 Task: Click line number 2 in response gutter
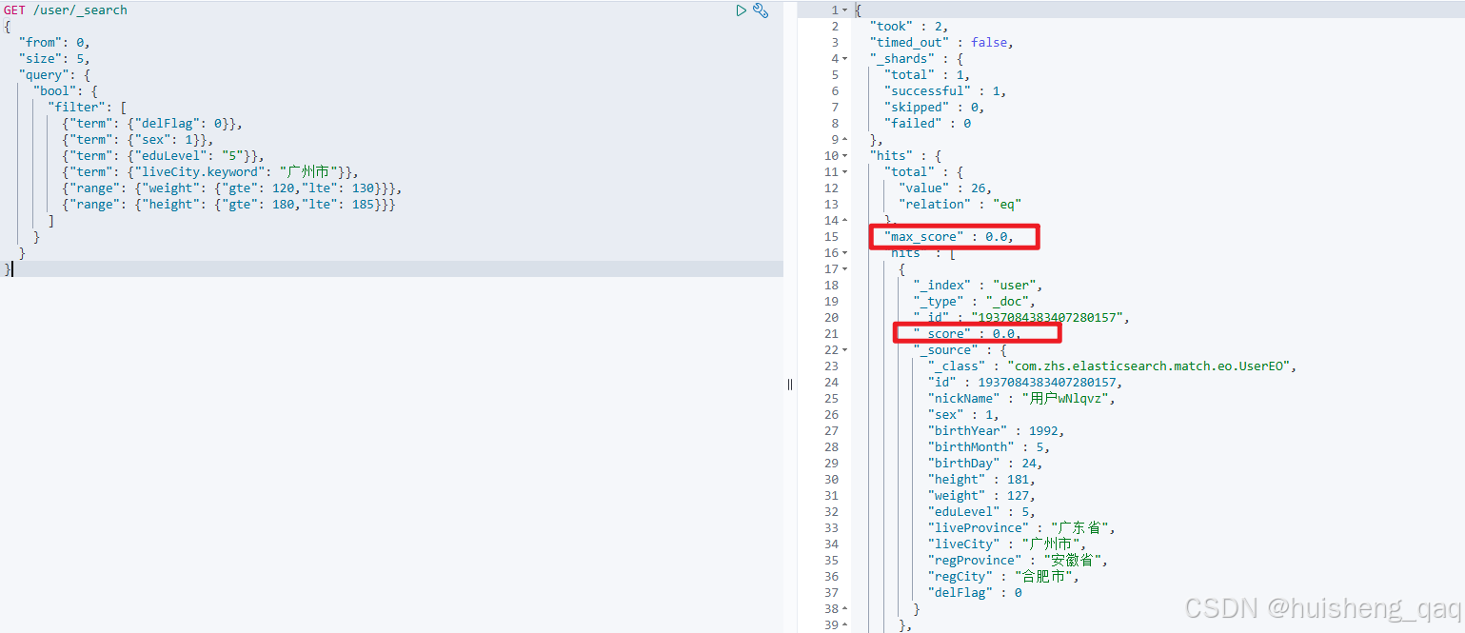point(835,27)
